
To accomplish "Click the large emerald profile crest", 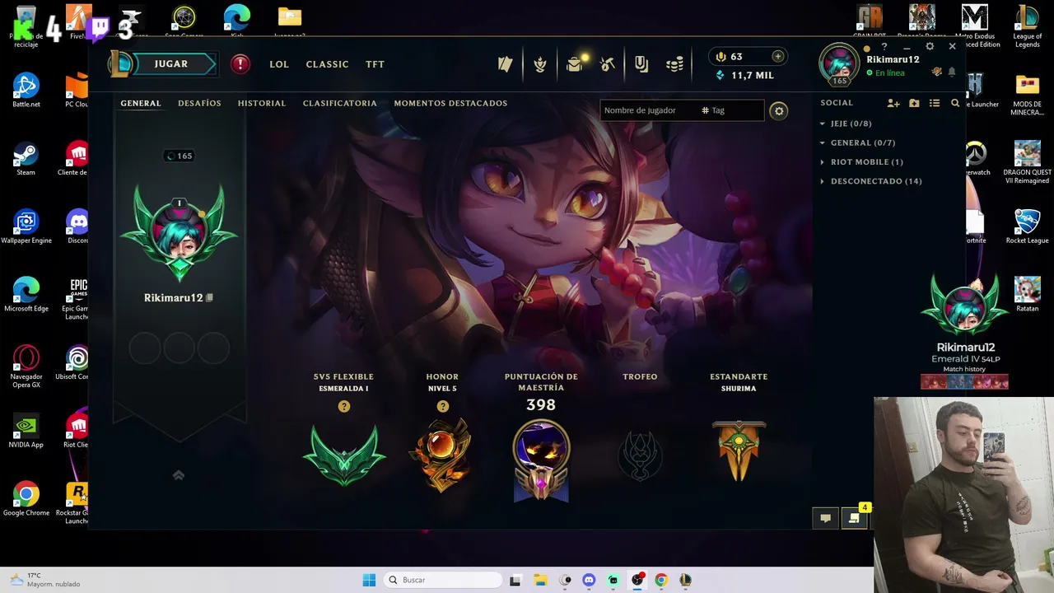I will click(180, 232).
